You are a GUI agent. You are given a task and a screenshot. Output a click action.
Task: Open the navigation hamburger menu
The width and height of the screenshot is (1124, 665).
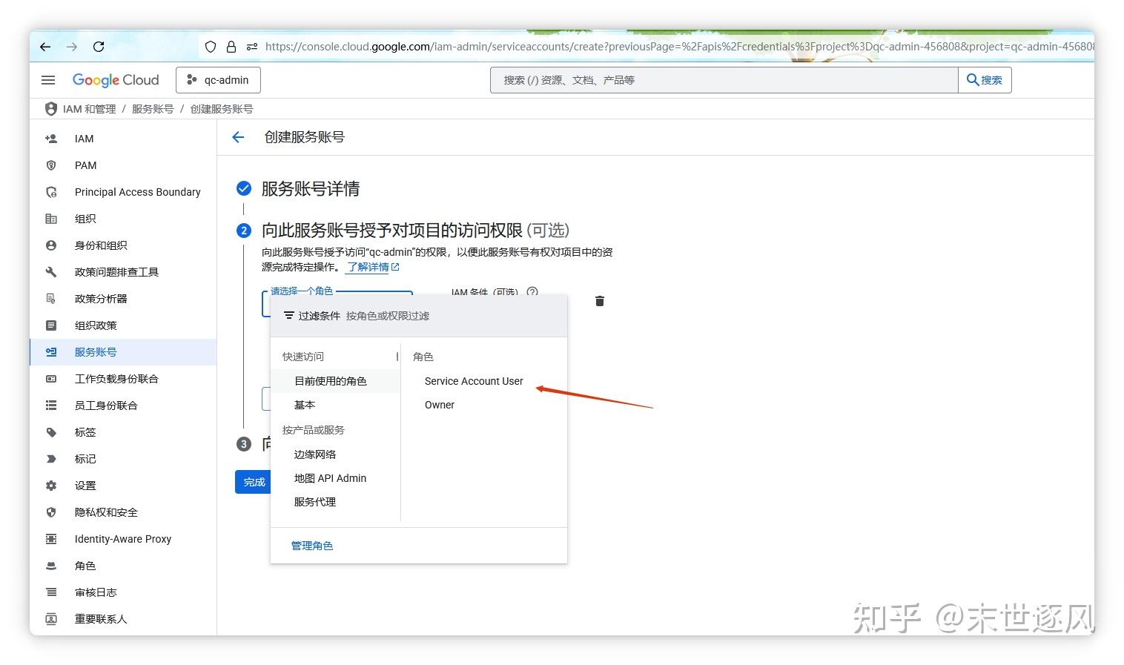click(x=48, y=80)
